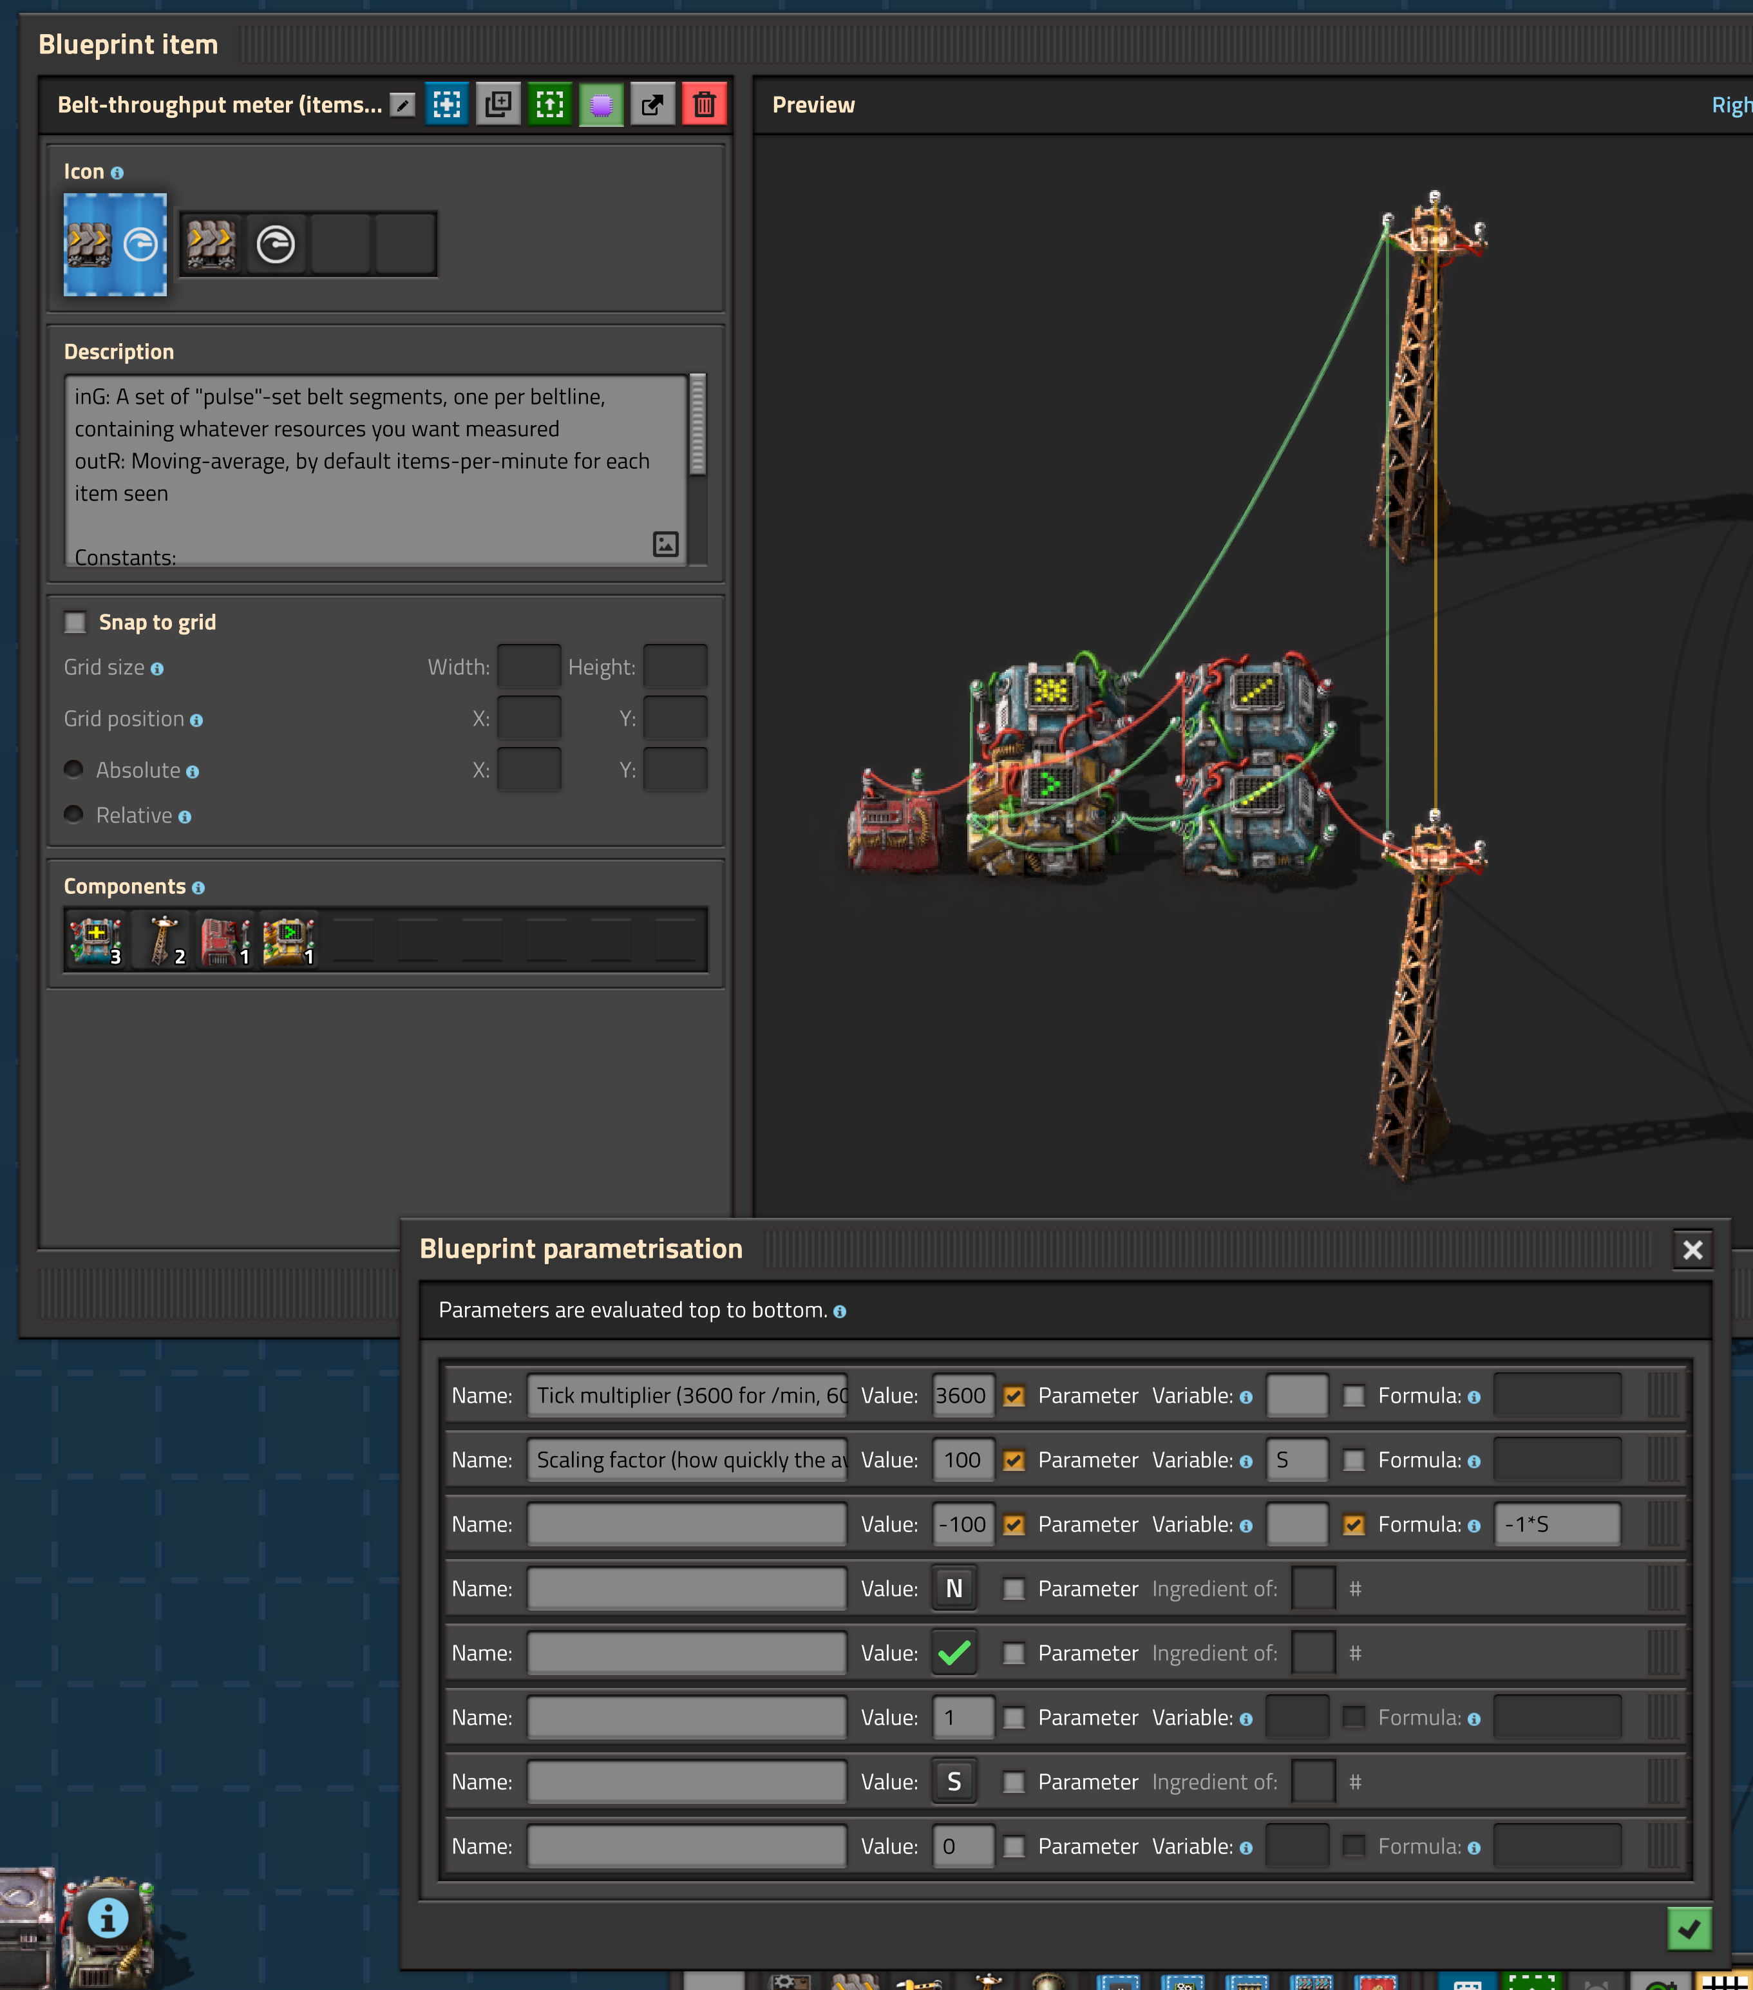Select the transport belt icon slot
This screenshot has height=1990, width=1753.
click(x=211, y=244)
